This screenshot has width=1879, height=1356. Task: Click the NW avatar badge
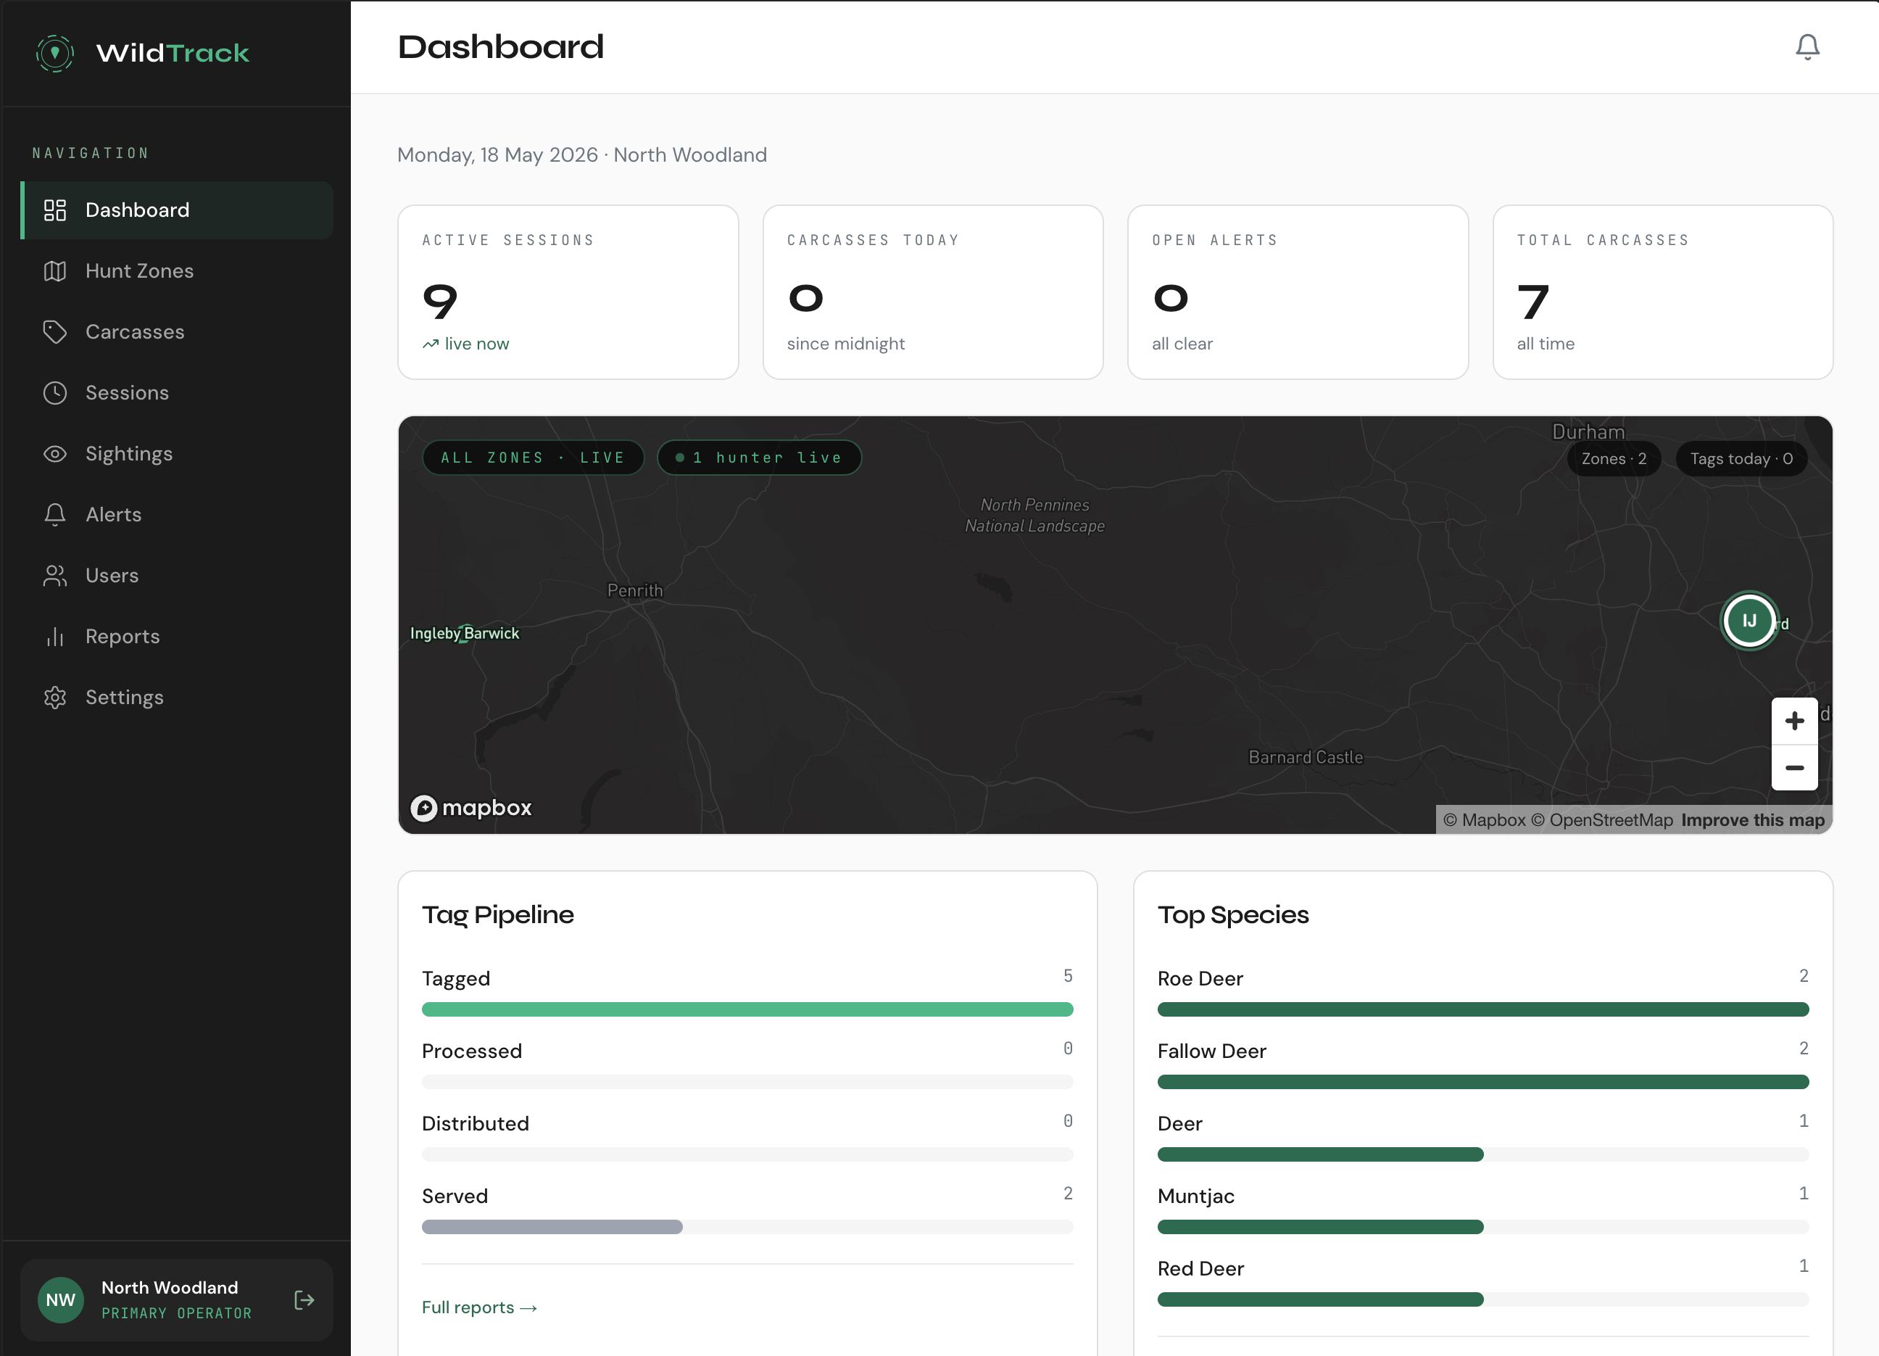click(60, 1299)
